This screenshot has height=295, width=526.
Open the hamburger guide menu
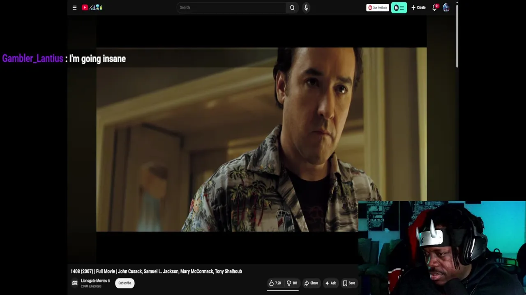74,7
